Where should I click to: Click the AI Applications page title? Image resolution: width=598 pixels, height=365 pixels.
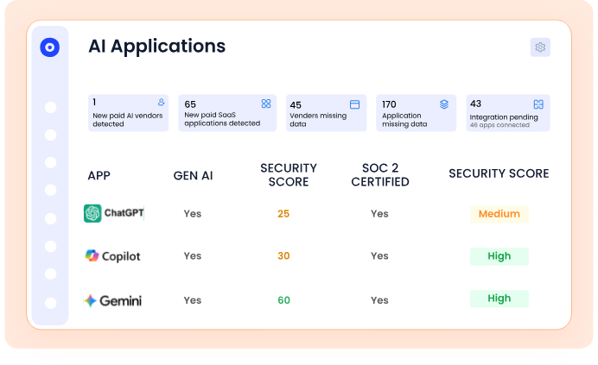tap(156, 47)
